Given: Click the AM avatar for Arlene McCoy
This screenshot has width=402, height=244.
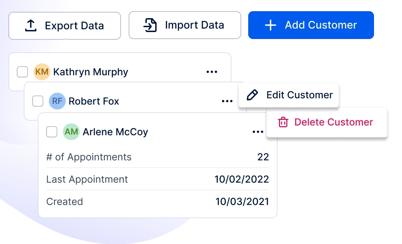Looking at the screenshot, I should coord(71,132).
